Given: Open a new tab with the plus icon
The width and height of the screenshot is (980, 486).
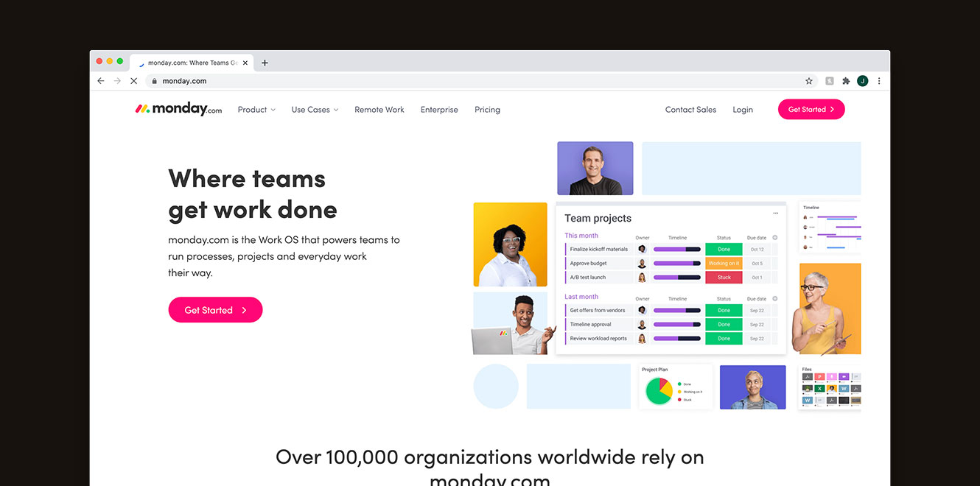Looking at the screenshot, I should (x=265, y=63).
